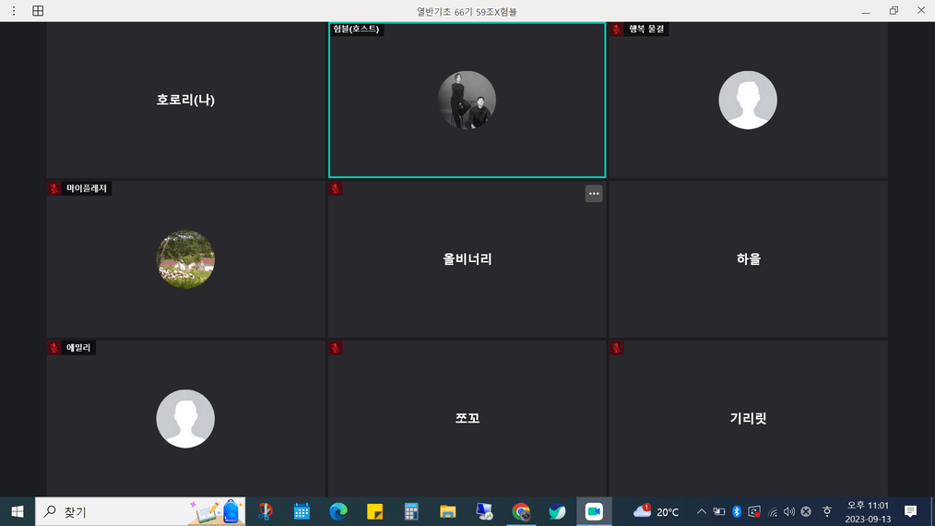Click the muted mic icon for 마이플레져

pos(54,188)
